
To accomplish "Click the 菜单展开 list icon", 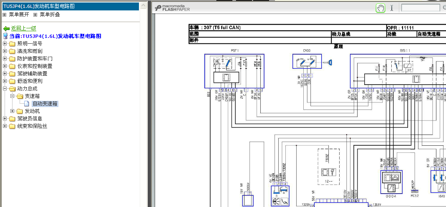I will click(x=4, y=15).
